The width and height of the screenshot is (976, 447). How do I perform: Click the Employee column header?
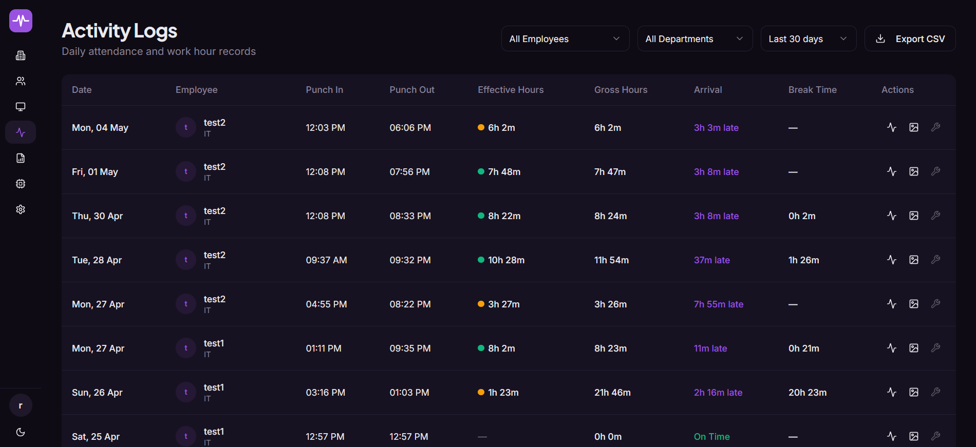click(197, 90)
